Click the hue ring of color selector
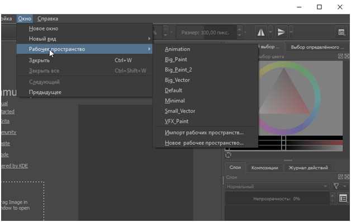The height and width of the screenshot is (222, 351). tap(317, 98)
